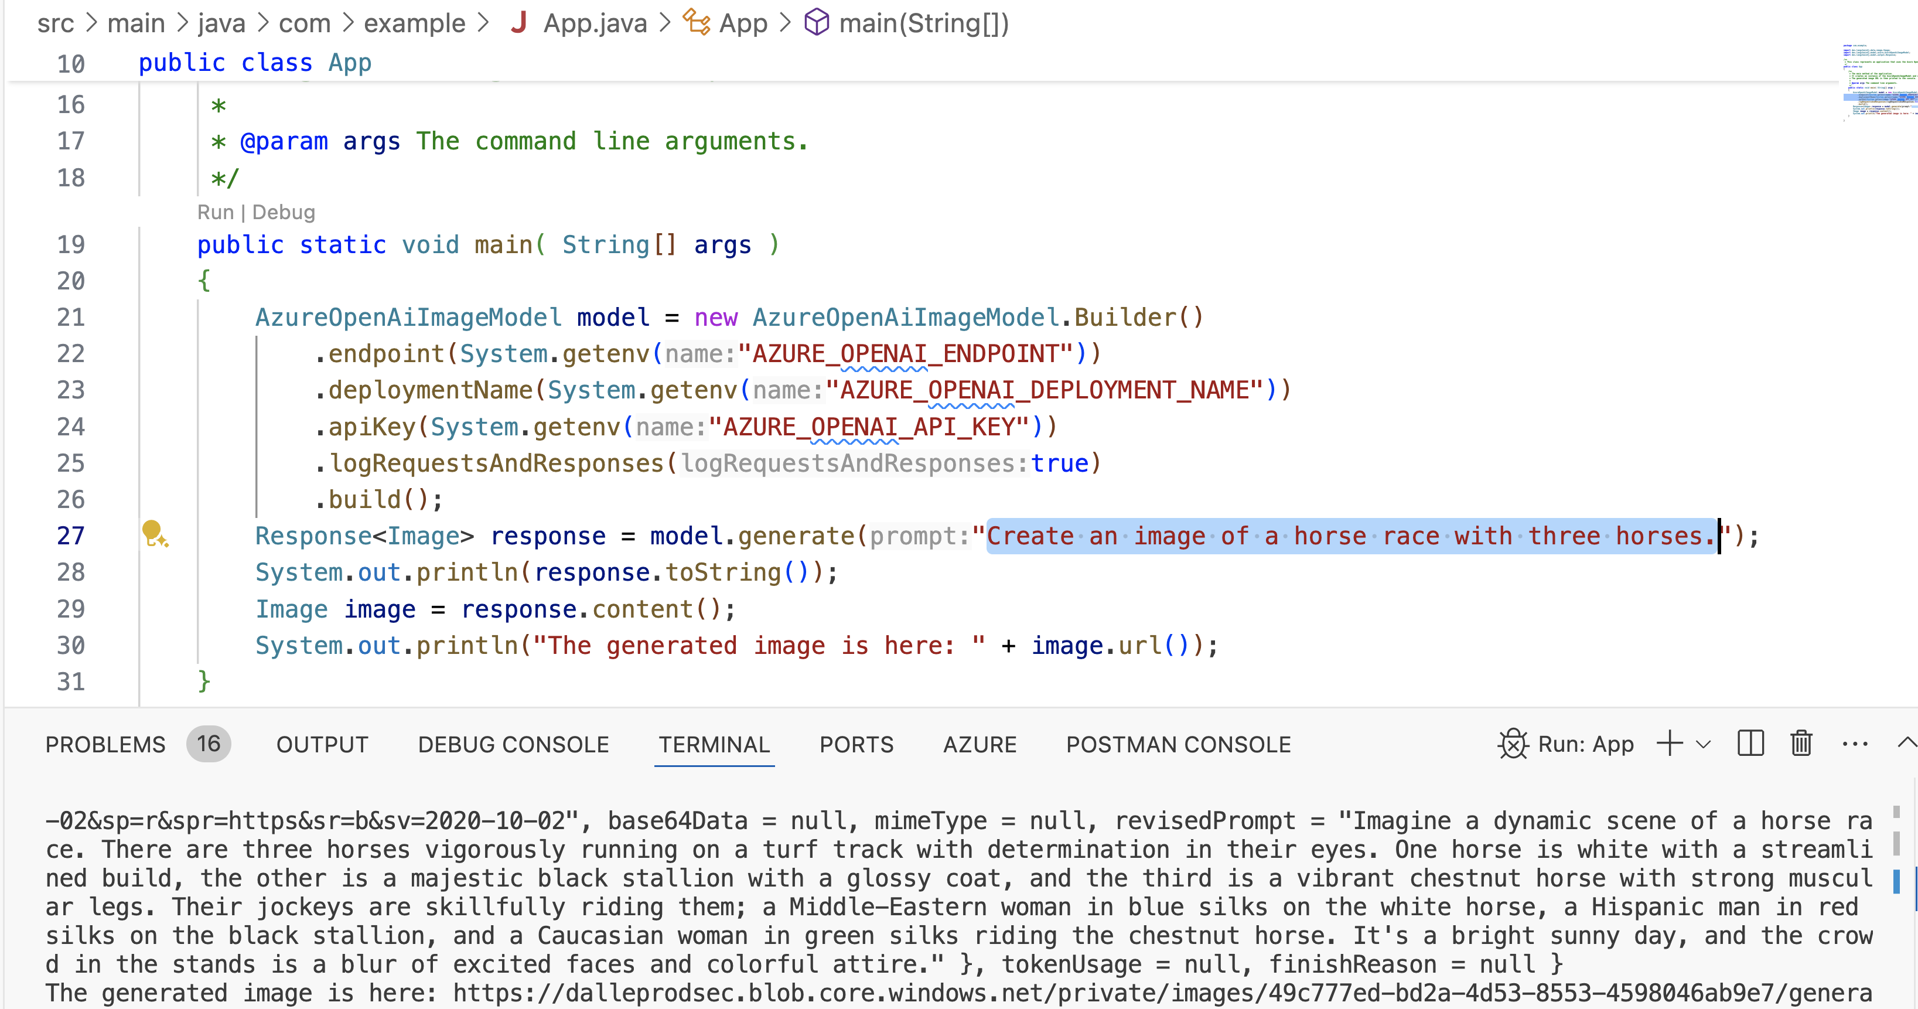Image resolution: width=1918 pixels, height=1009 pixels.
Task: Click line number 27 in the gutter
Action: coord(71,536)
